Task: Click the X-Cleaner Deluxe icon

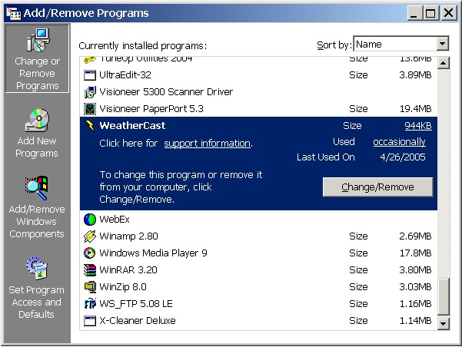Action: pos(90,321)
